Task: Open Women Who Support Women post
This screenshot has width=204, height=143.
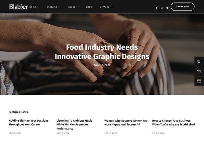Action: (126, 122)
